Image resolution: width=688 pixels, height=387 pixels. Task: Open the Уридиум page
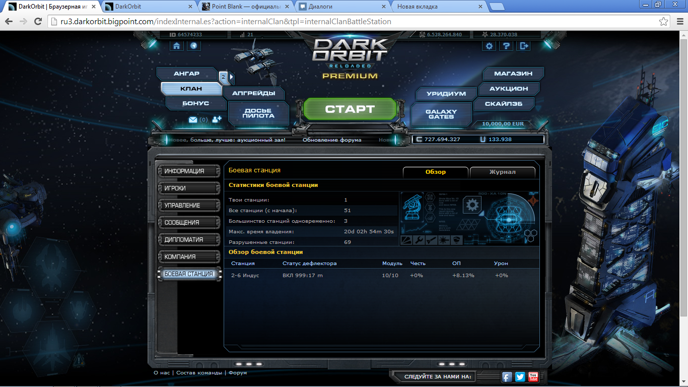pos(446,94)
